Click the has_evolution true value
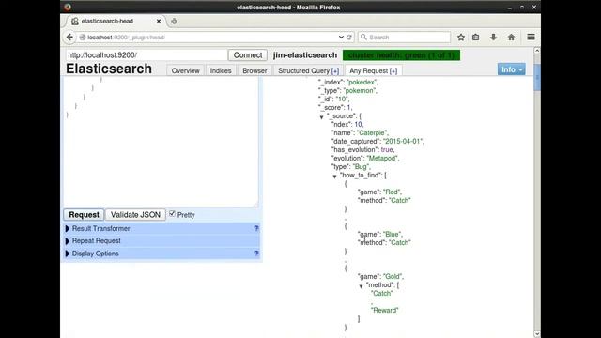The width and height of the screenshot is (601, 338). [x=387, y=150]
